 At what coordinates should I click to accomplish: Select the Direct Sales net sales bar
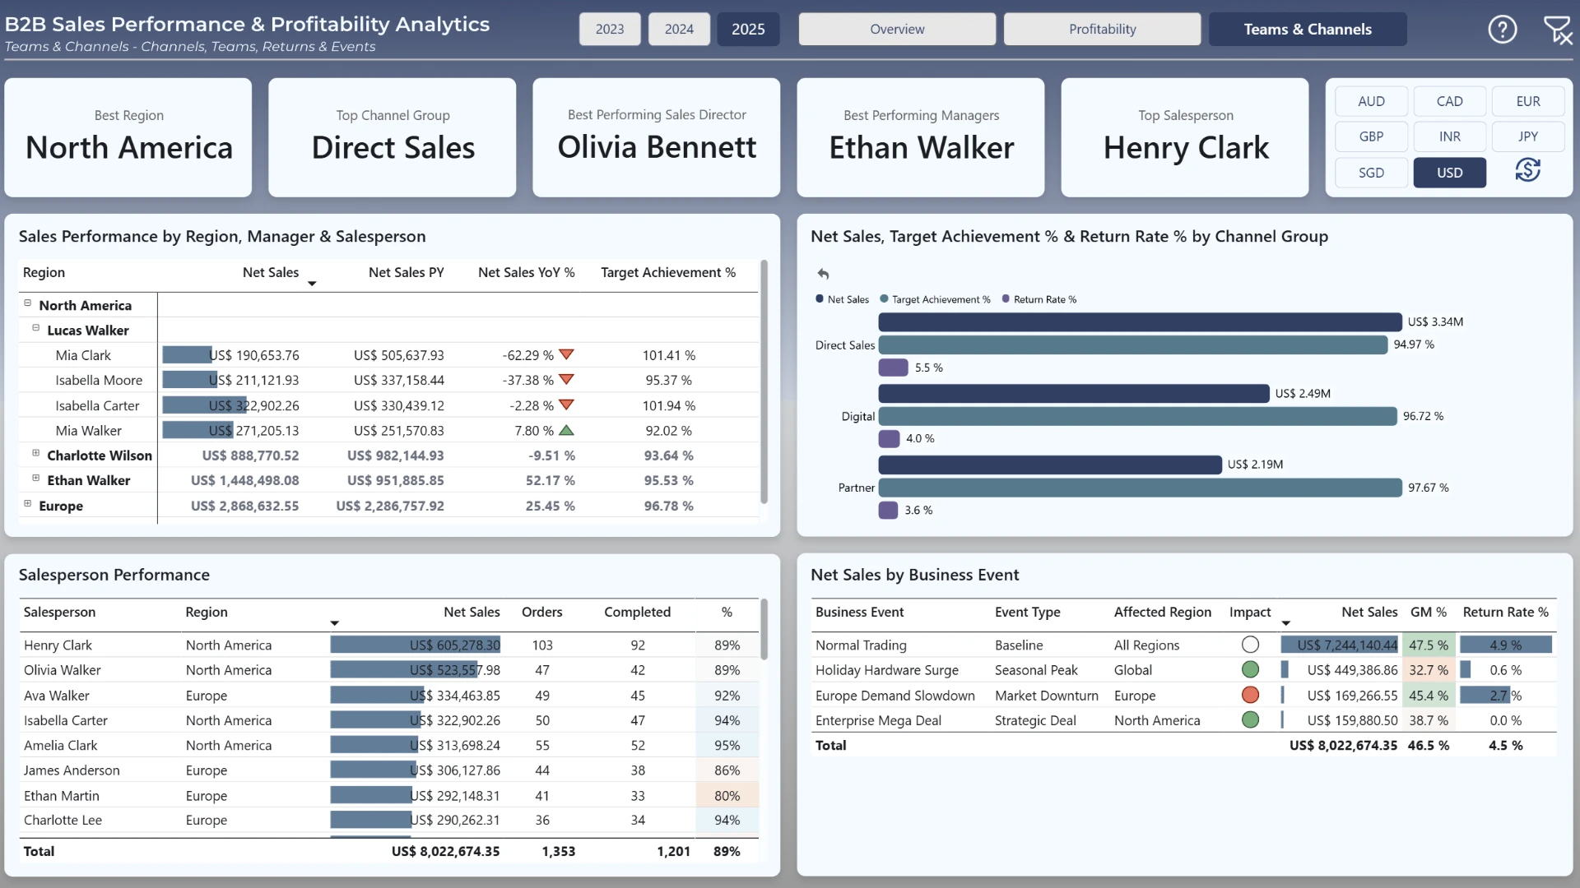[1140, 321]
